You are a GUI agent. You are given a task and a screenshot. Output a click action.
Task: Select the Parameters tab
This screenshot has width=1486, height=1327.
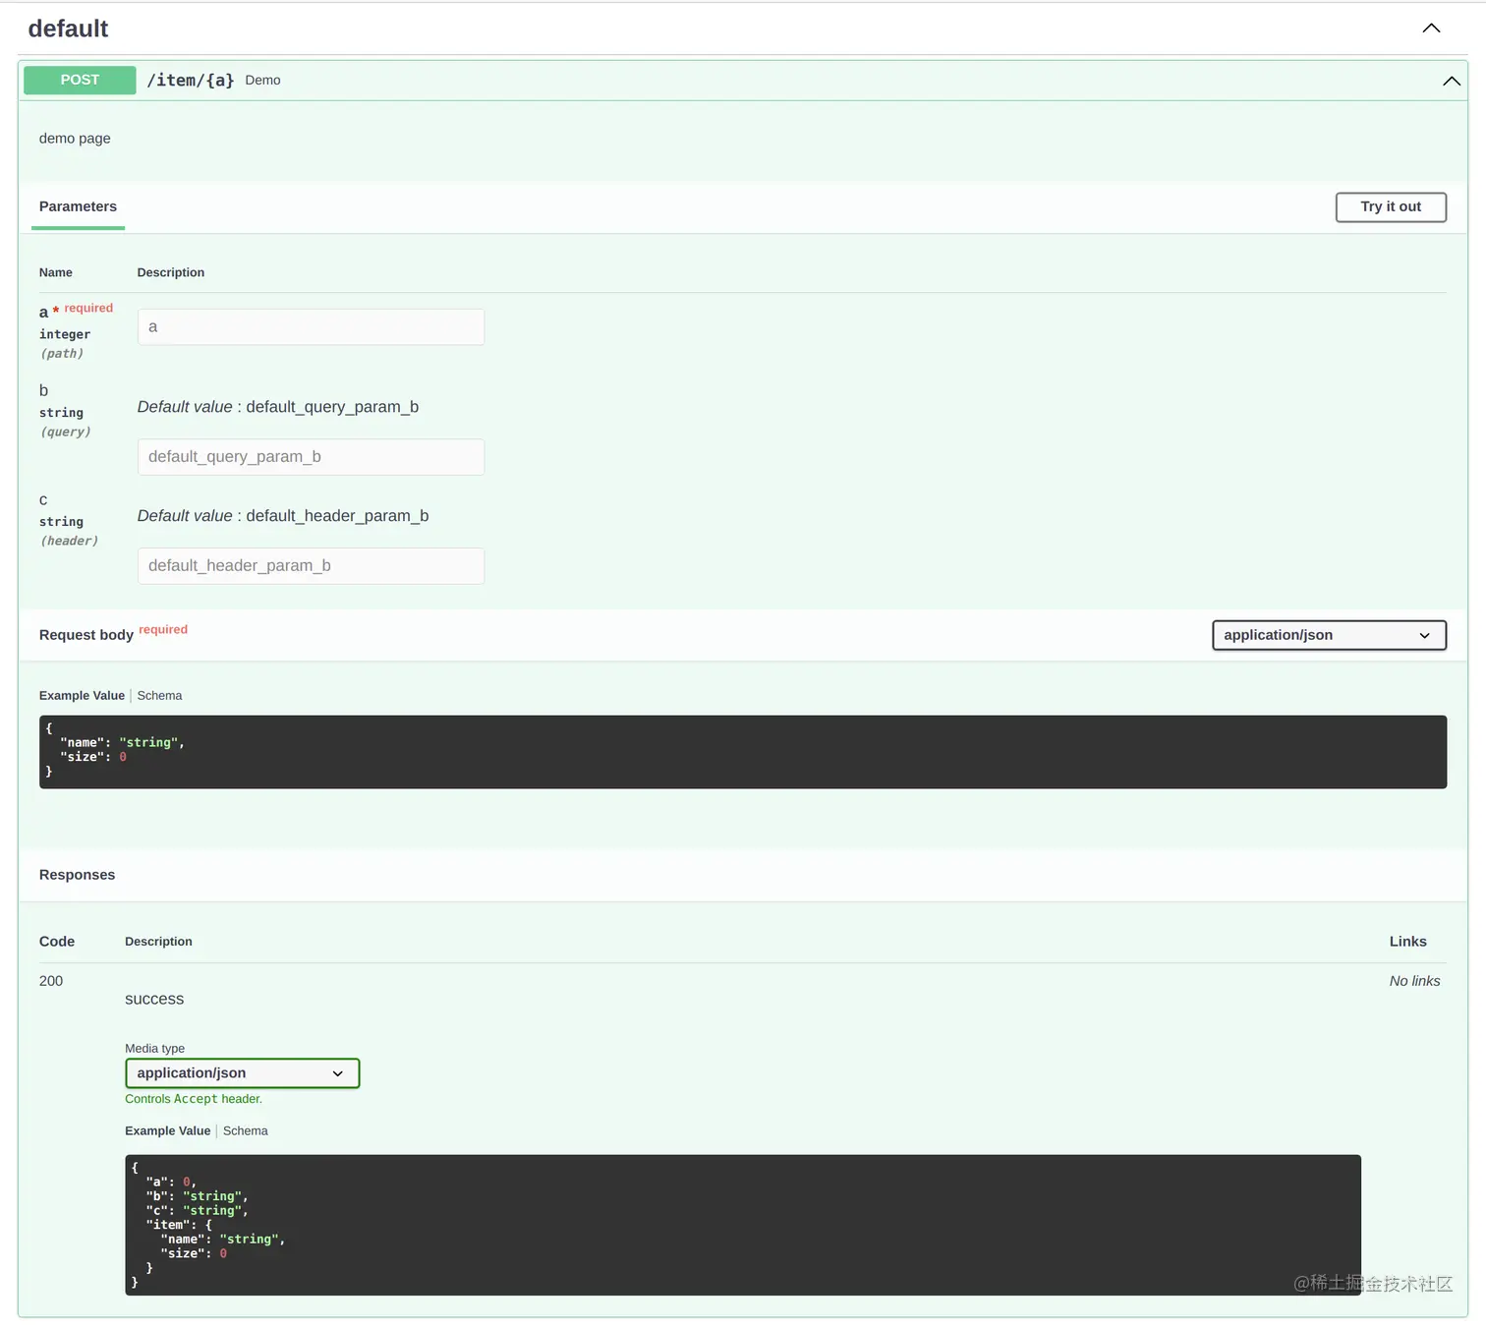point(78,206)
